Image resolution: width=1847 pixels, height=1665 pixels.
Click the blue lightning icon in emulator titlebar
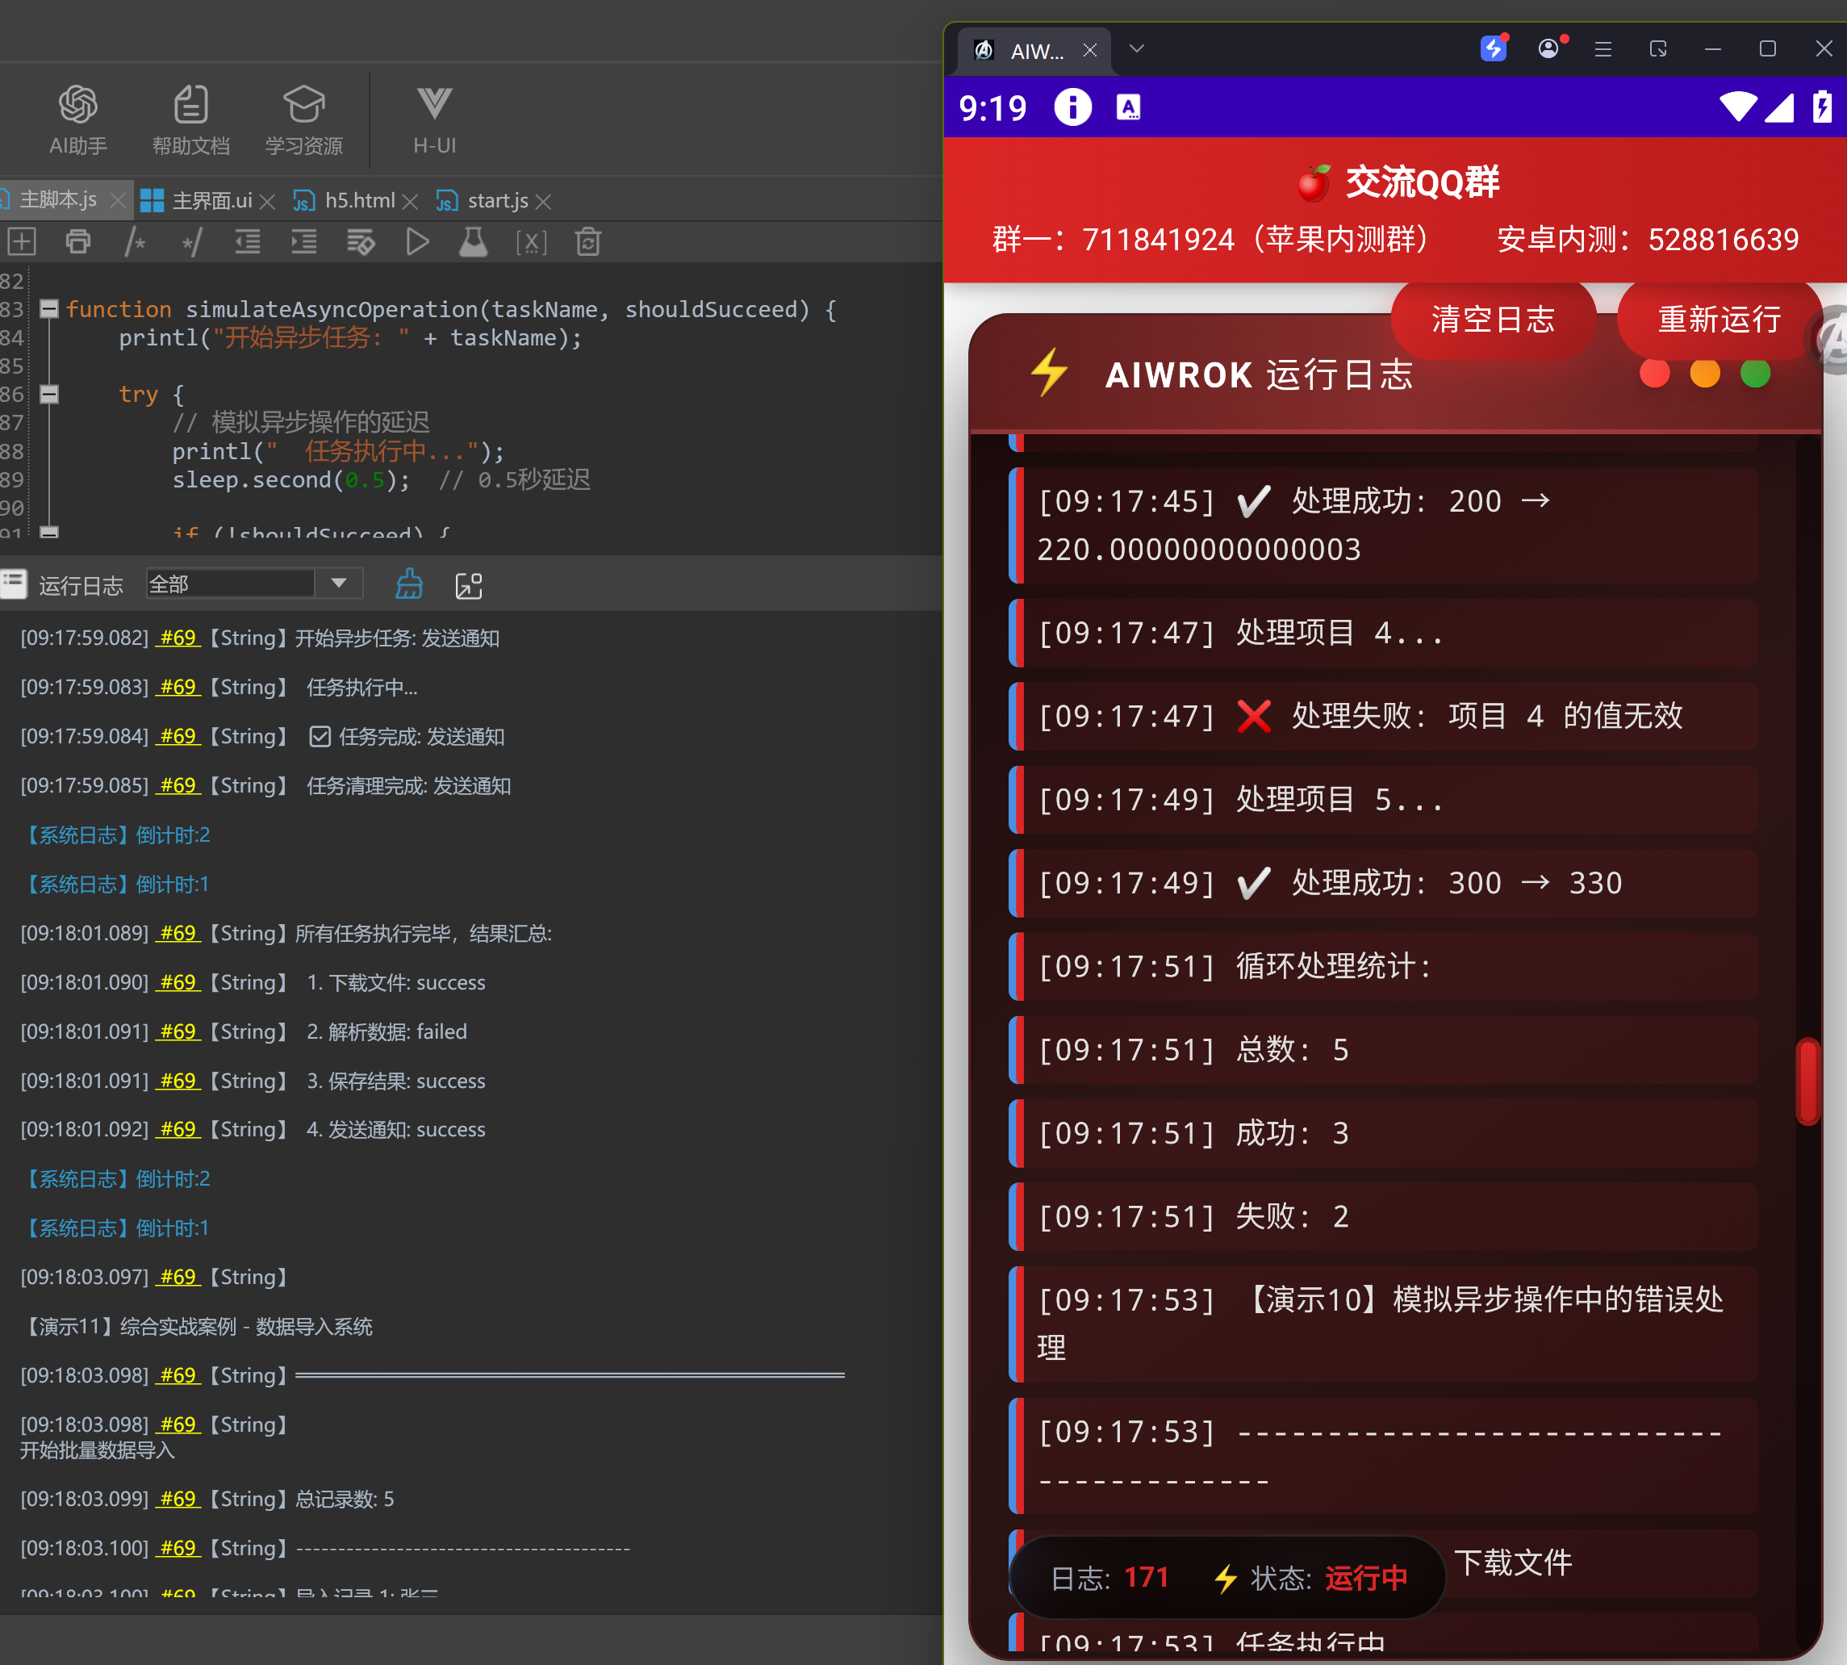pos(1493,48)
